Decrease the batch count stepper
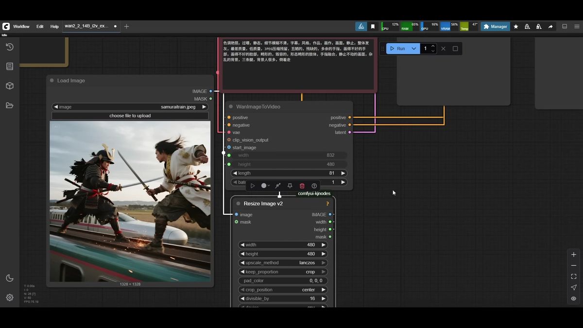This screenshot has width=583, height=328. (433, 51)
